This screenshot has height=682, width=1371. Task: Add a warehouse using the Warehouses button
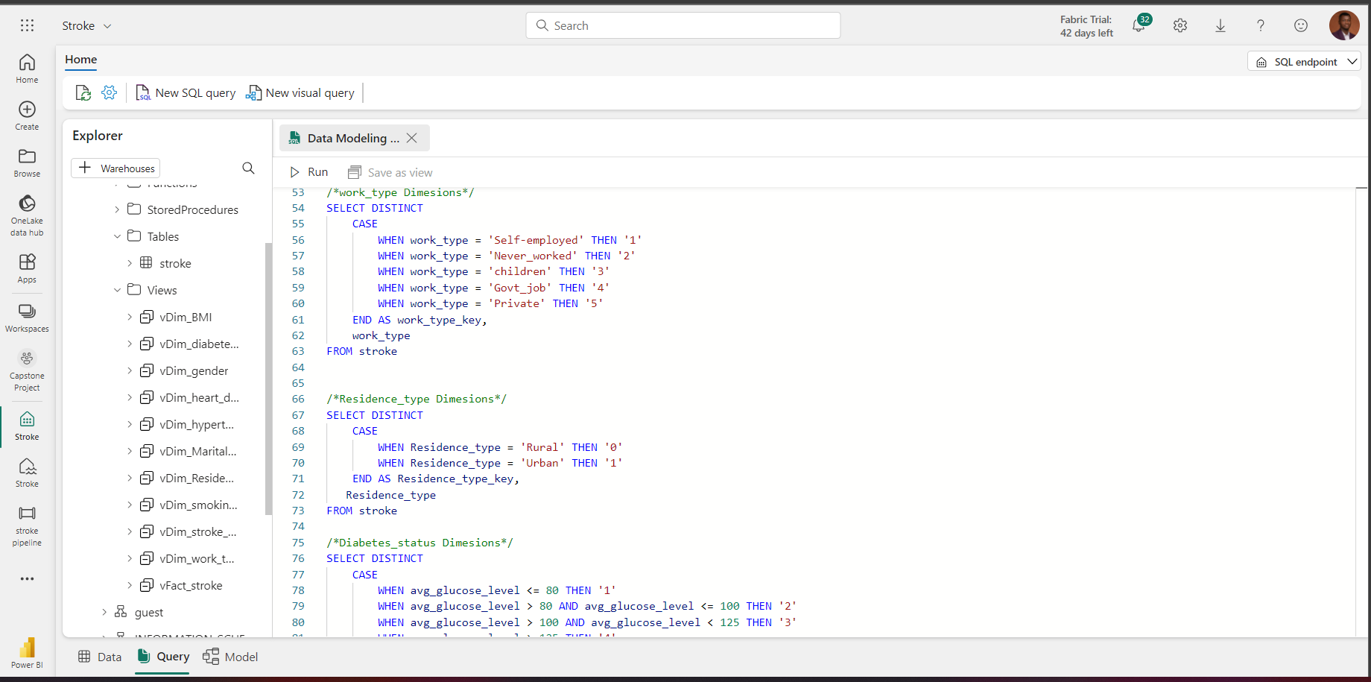click(x=115, y=168)
